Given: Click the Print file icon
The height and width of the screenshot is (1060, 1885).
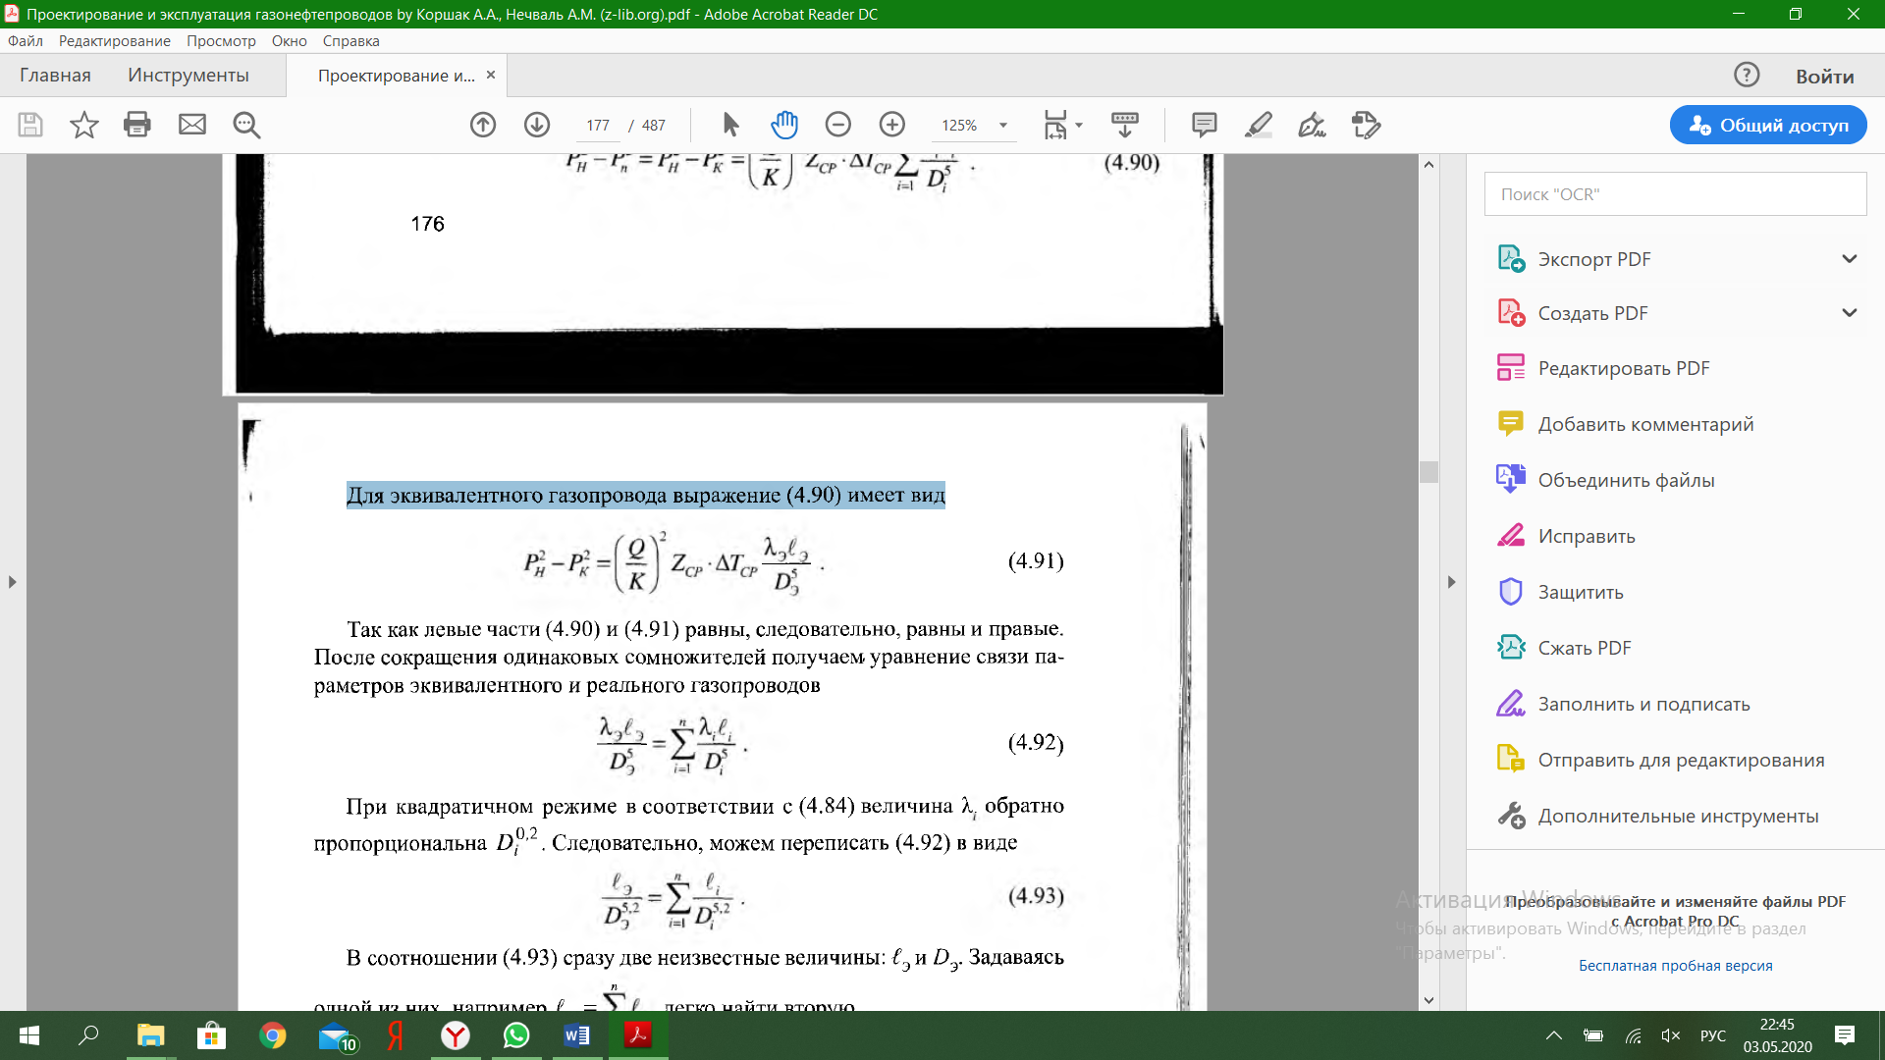Looking at the screenshot, I should click(137, 125).
